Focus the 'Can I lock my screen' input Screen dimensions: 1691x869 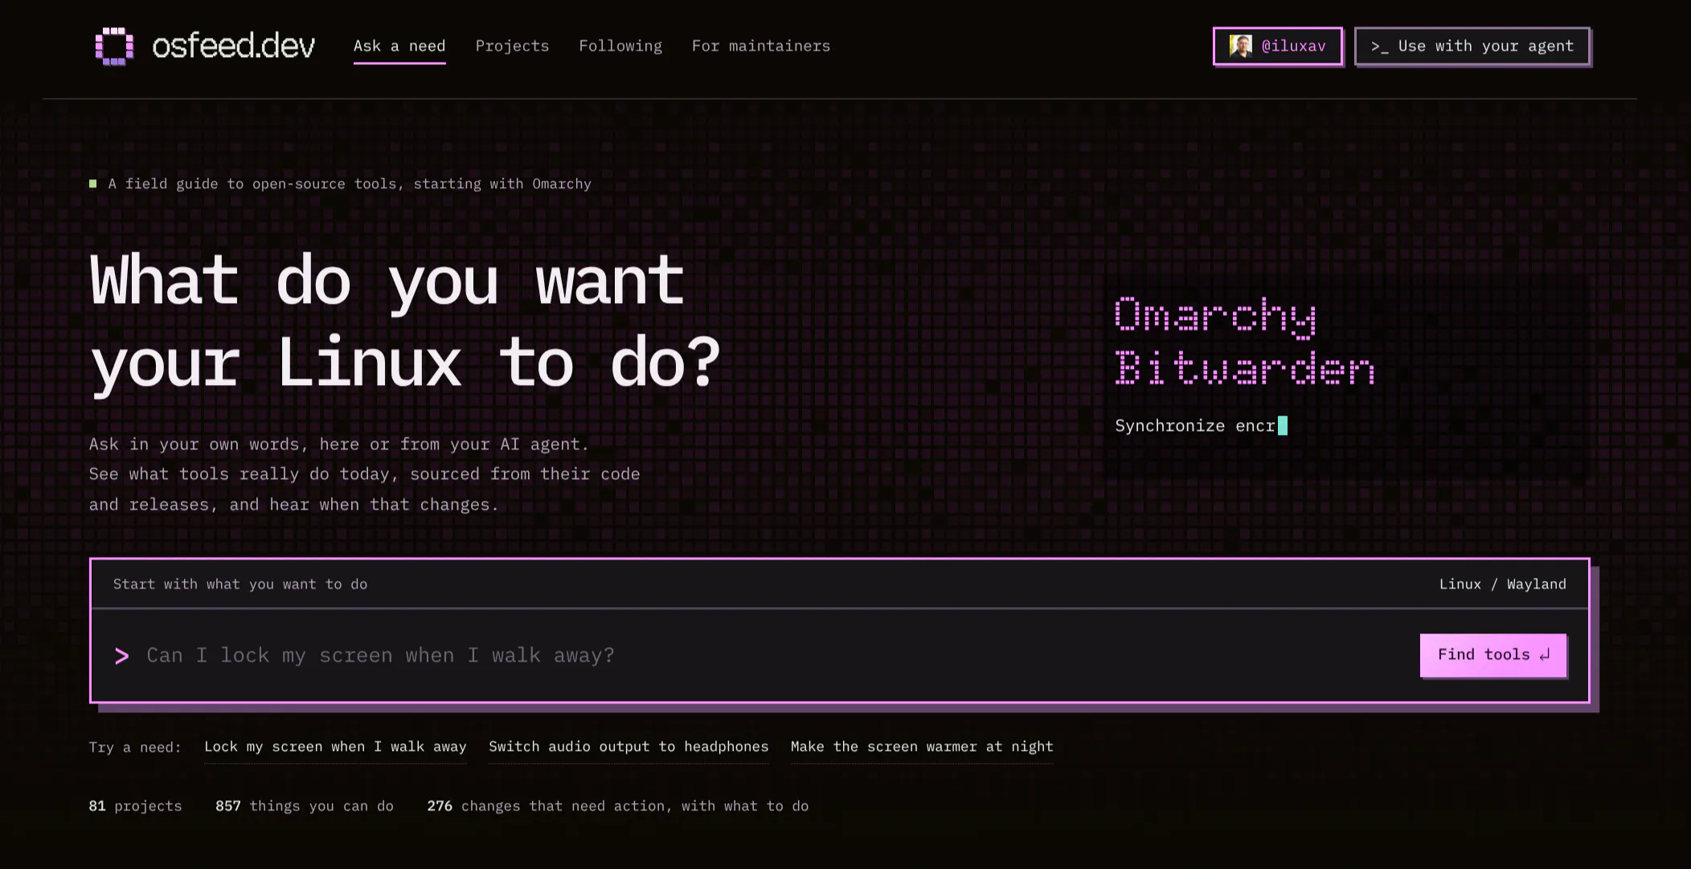(772, 655)
